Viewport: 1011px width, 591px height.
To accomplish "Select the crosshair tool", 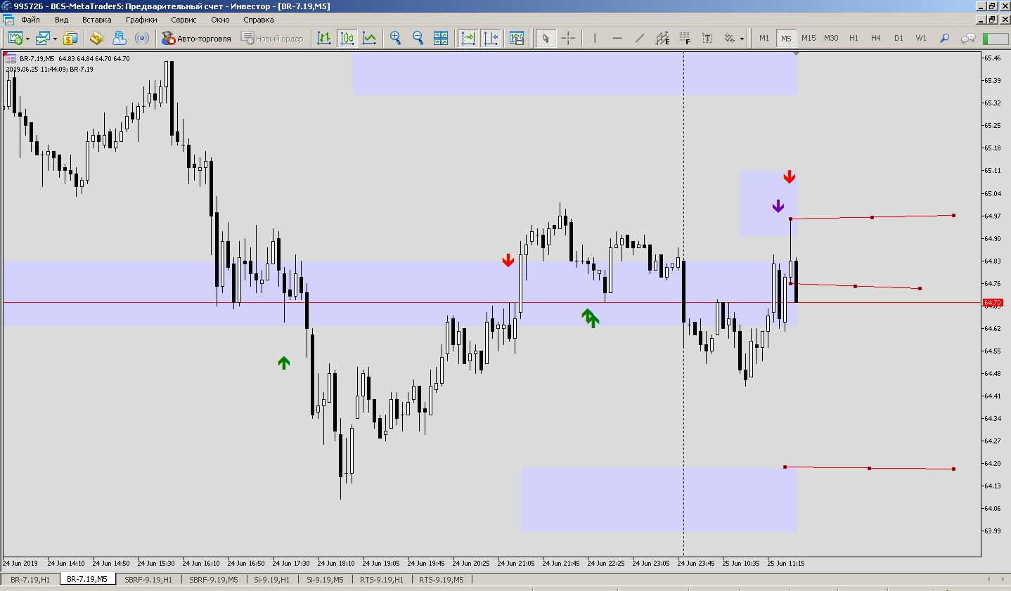I will tap(567, 38).
